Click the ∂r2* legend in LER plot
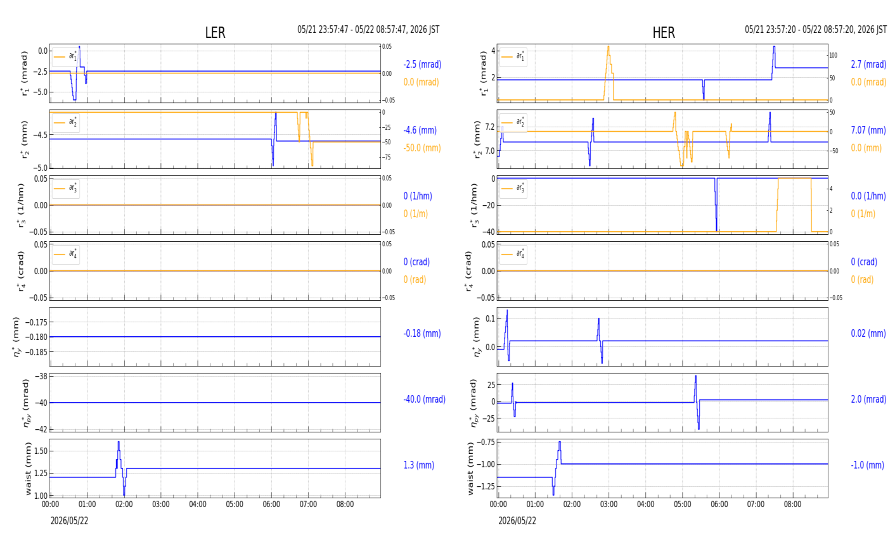 (66, 122)
